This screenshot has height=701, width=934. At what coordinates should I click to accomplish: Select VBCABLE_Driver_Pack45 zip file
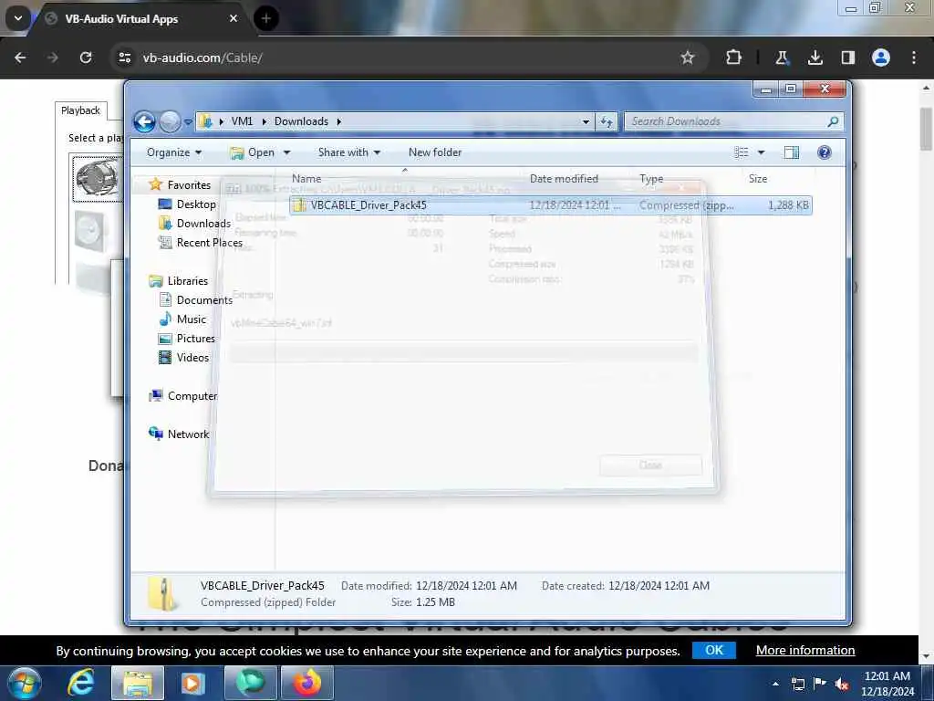550,205
